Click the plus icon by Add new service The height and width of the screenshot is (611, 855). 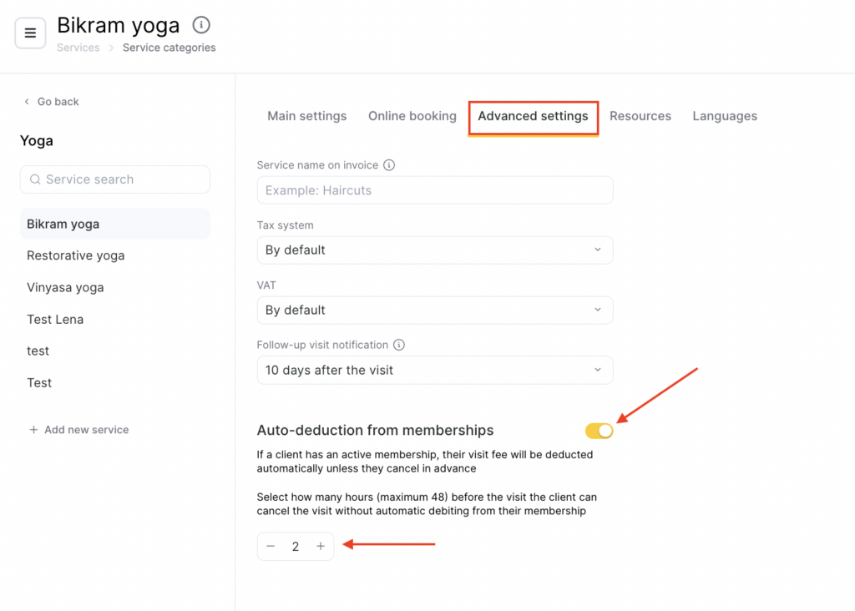tap(33, 430)
